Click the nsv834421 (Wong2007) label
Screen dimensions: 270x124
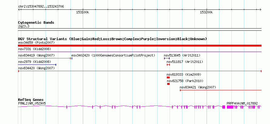[198, 87]
